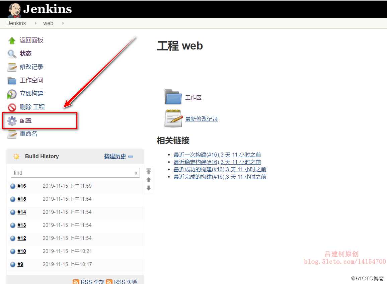Click the magnifier icon next to 状态
This screenshot has height=284, width=387.
pyautogui.click(x=12, y=54)
